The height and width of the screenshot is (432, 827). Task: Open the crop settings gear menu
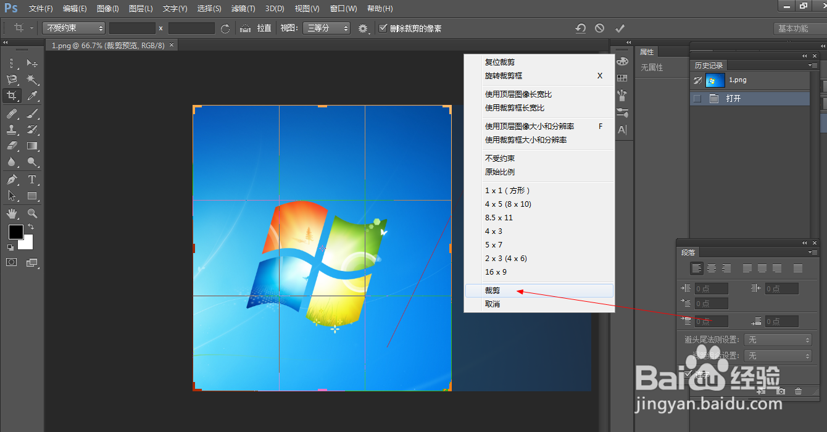point(363,28)
